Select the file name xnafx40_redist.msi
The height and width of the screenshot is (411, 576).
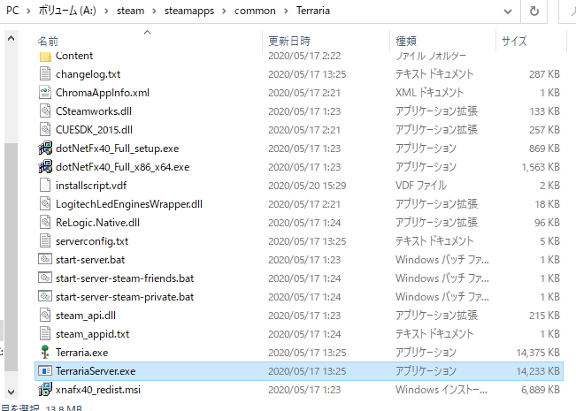click(98, 390)
